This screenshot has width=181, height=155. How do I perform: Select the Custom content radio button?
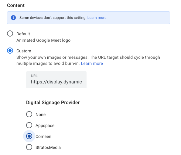10,51
